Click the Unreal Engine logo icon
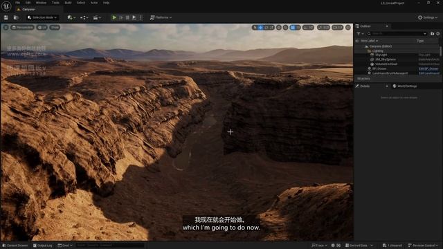Image resolution: width=443 pixels, height=249 pixels. click(6, 6)
